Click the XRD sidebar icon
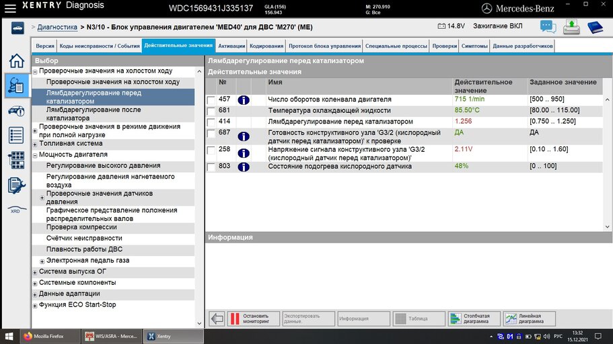Screen dimensions: 613x344 coord(16,210)
